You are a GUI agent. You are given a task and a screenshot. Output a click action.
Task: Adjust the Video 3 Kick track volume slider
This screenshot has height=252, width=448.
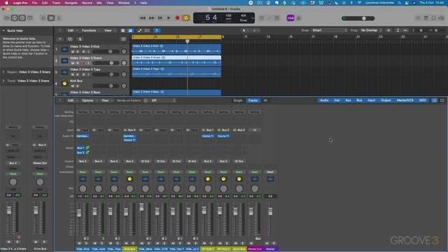coord(106,52)
